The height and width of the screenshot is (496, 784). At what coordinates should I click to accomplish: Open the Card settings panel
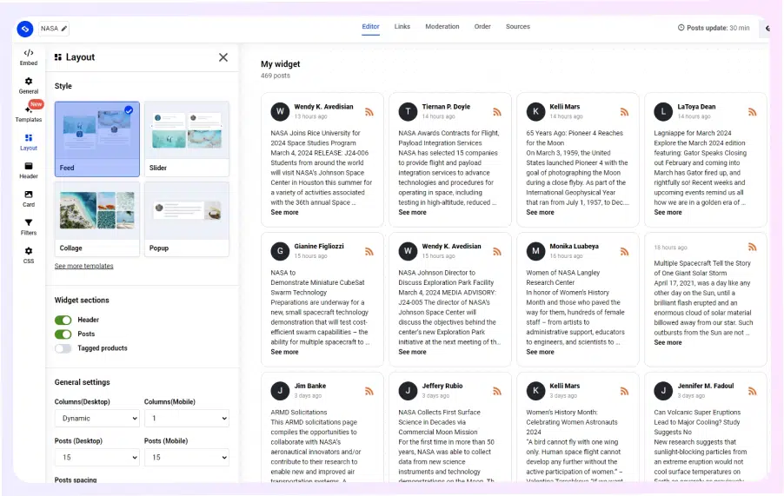29,199
